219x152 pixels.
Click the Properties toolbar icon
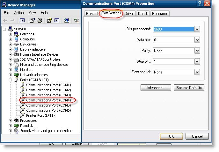click(x=32, y=21)
